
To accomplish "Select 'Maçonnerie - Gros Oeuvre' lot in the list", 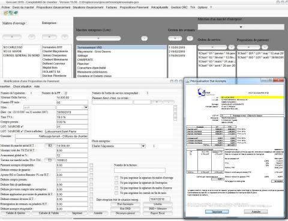I will pyautogui.click(x=94, y=52).
